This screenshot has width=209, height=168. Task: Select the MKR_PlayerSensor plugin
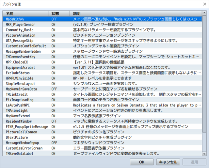tap(102, 25)
